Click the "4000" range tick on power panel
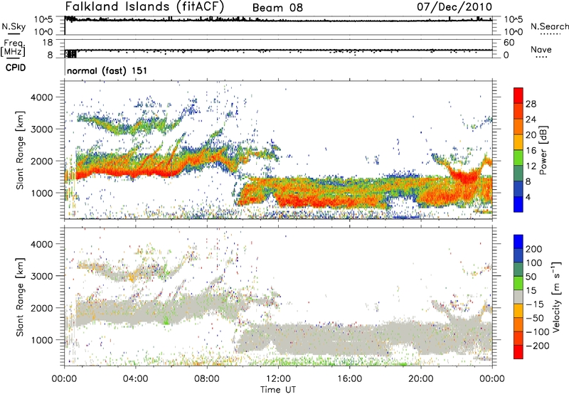This screenshot has height=394, width=569. [x=42, y=97]
